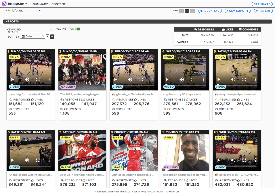Click the BULK TAG button

coord(210,11)
